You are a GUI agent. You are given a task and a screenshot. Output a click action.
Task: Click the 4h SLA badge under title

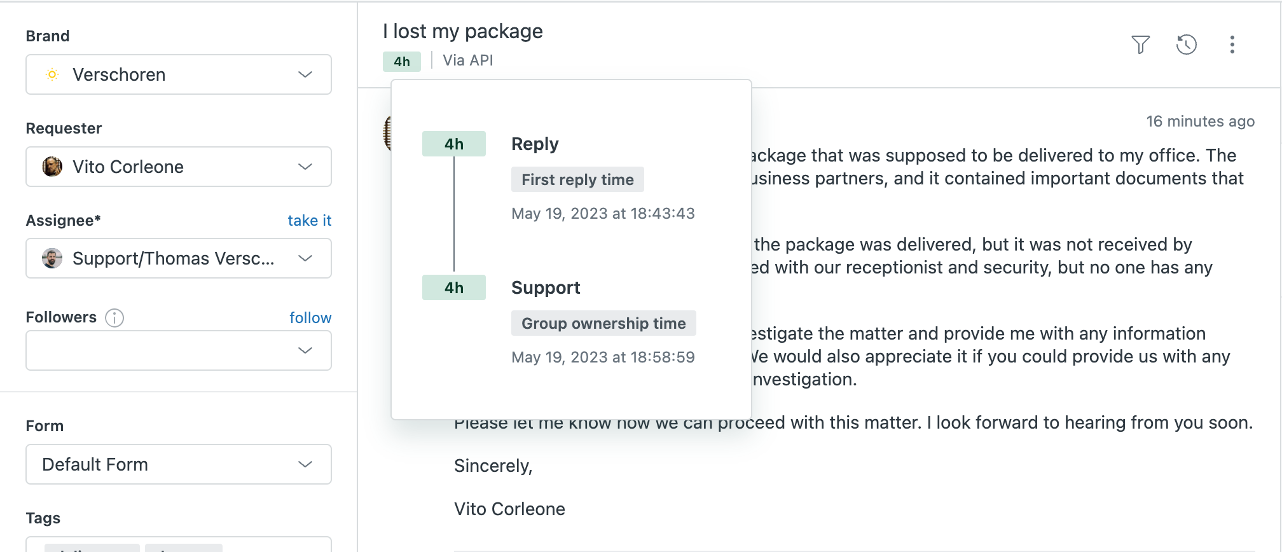[401, 62]
